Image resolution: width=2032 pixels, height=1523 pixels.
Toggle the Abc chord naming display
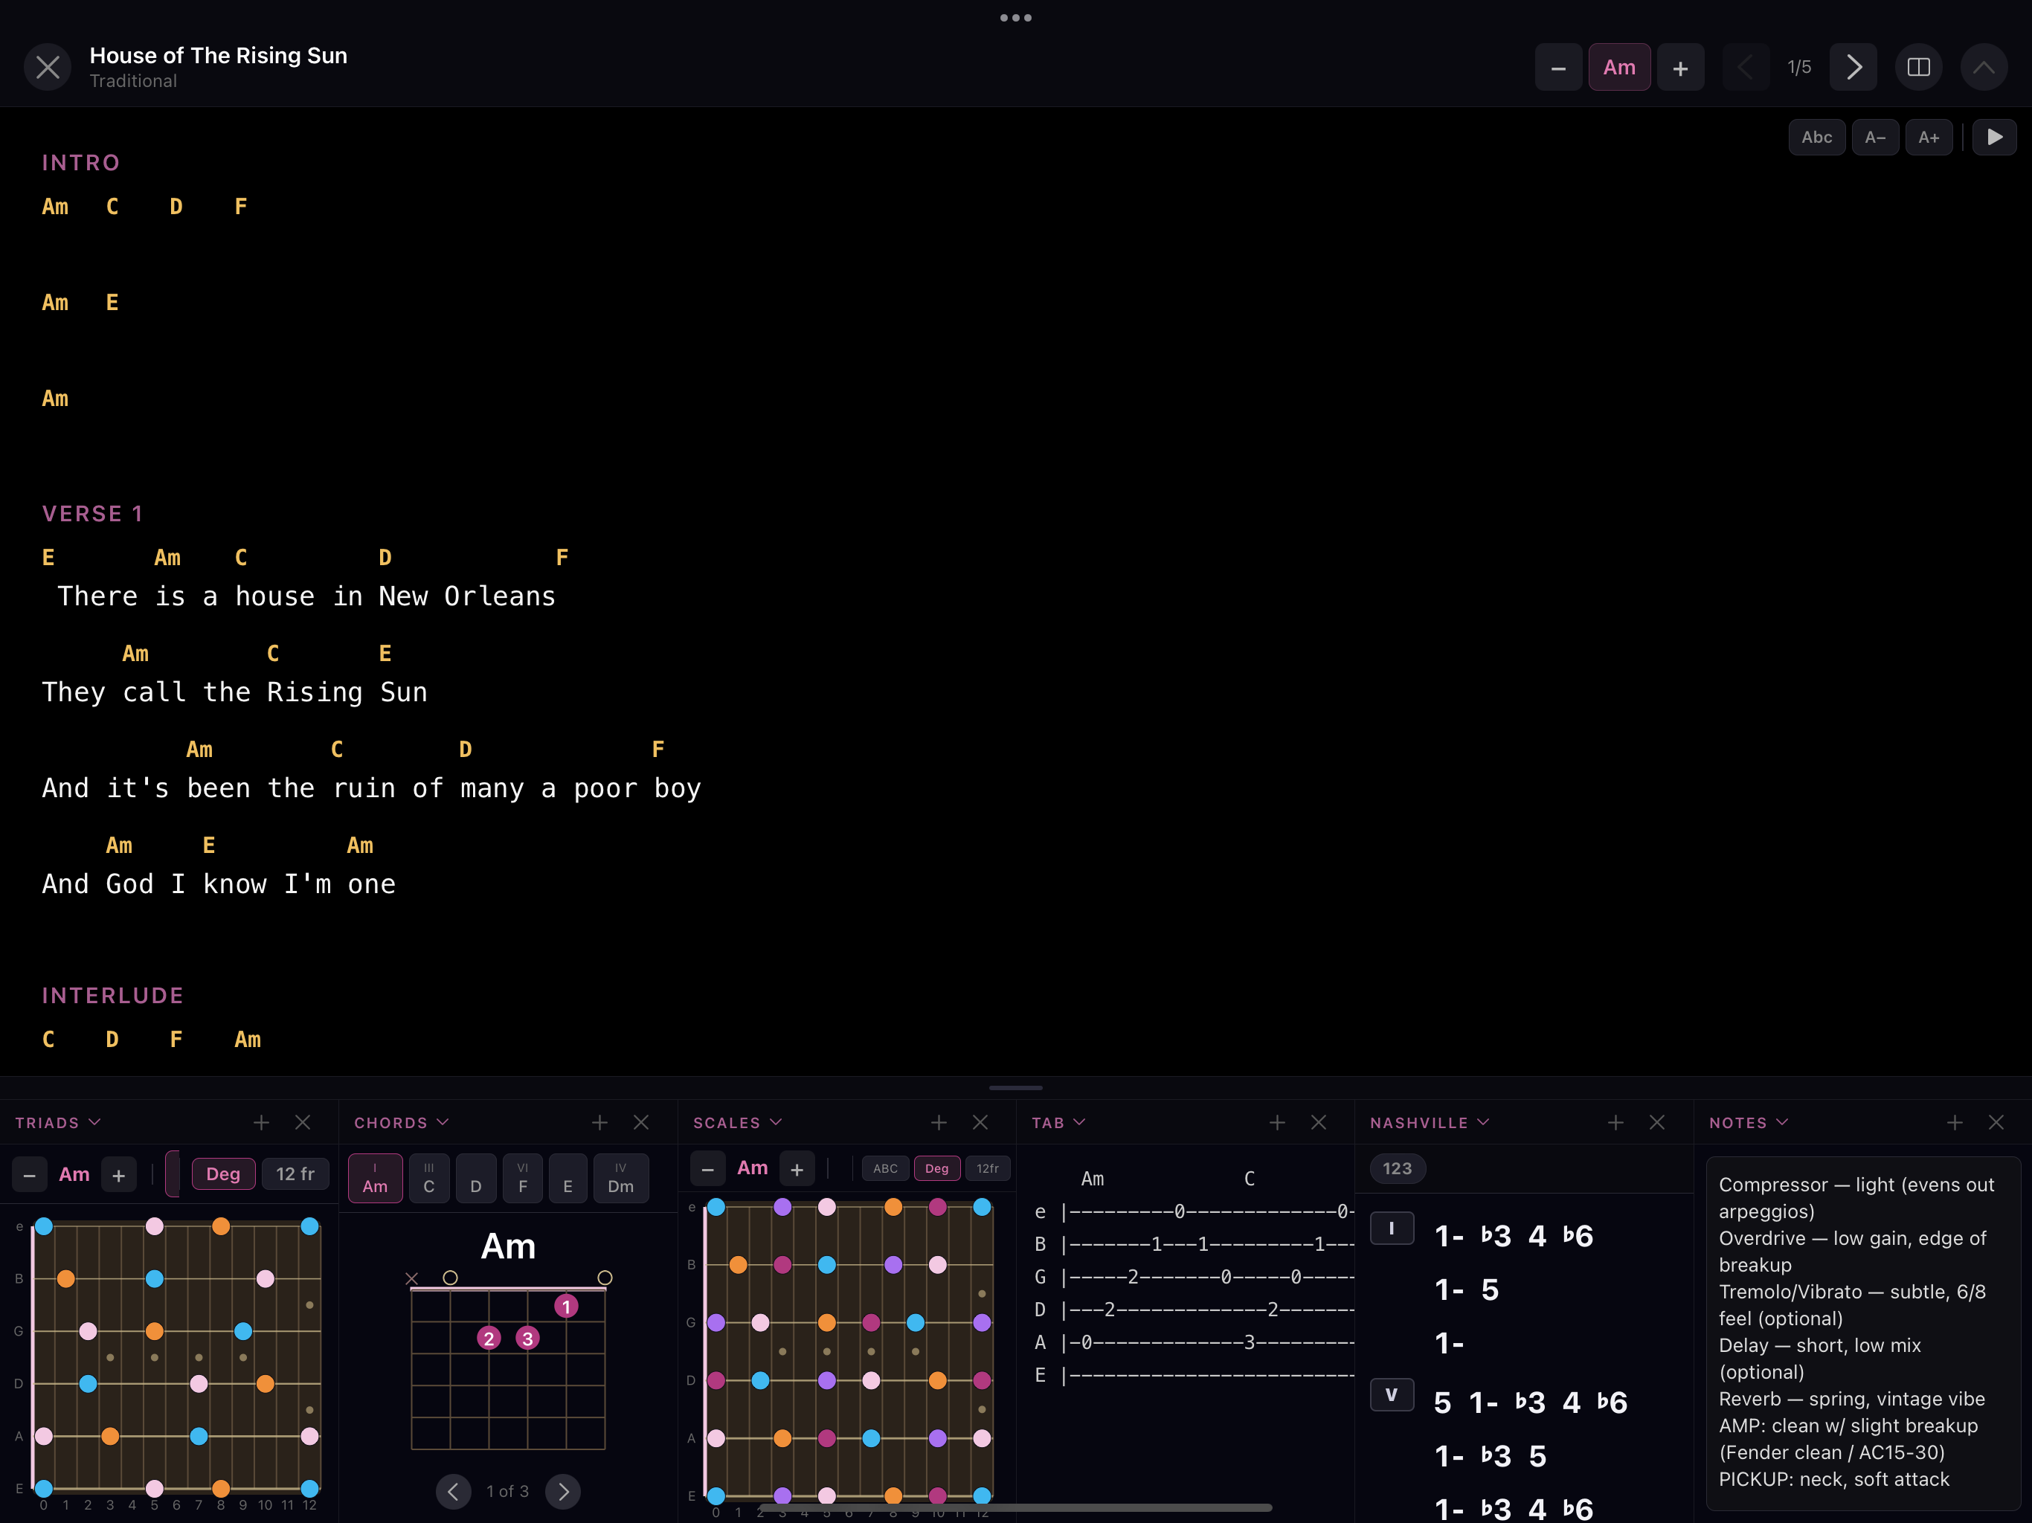(x=1816, y=137)
